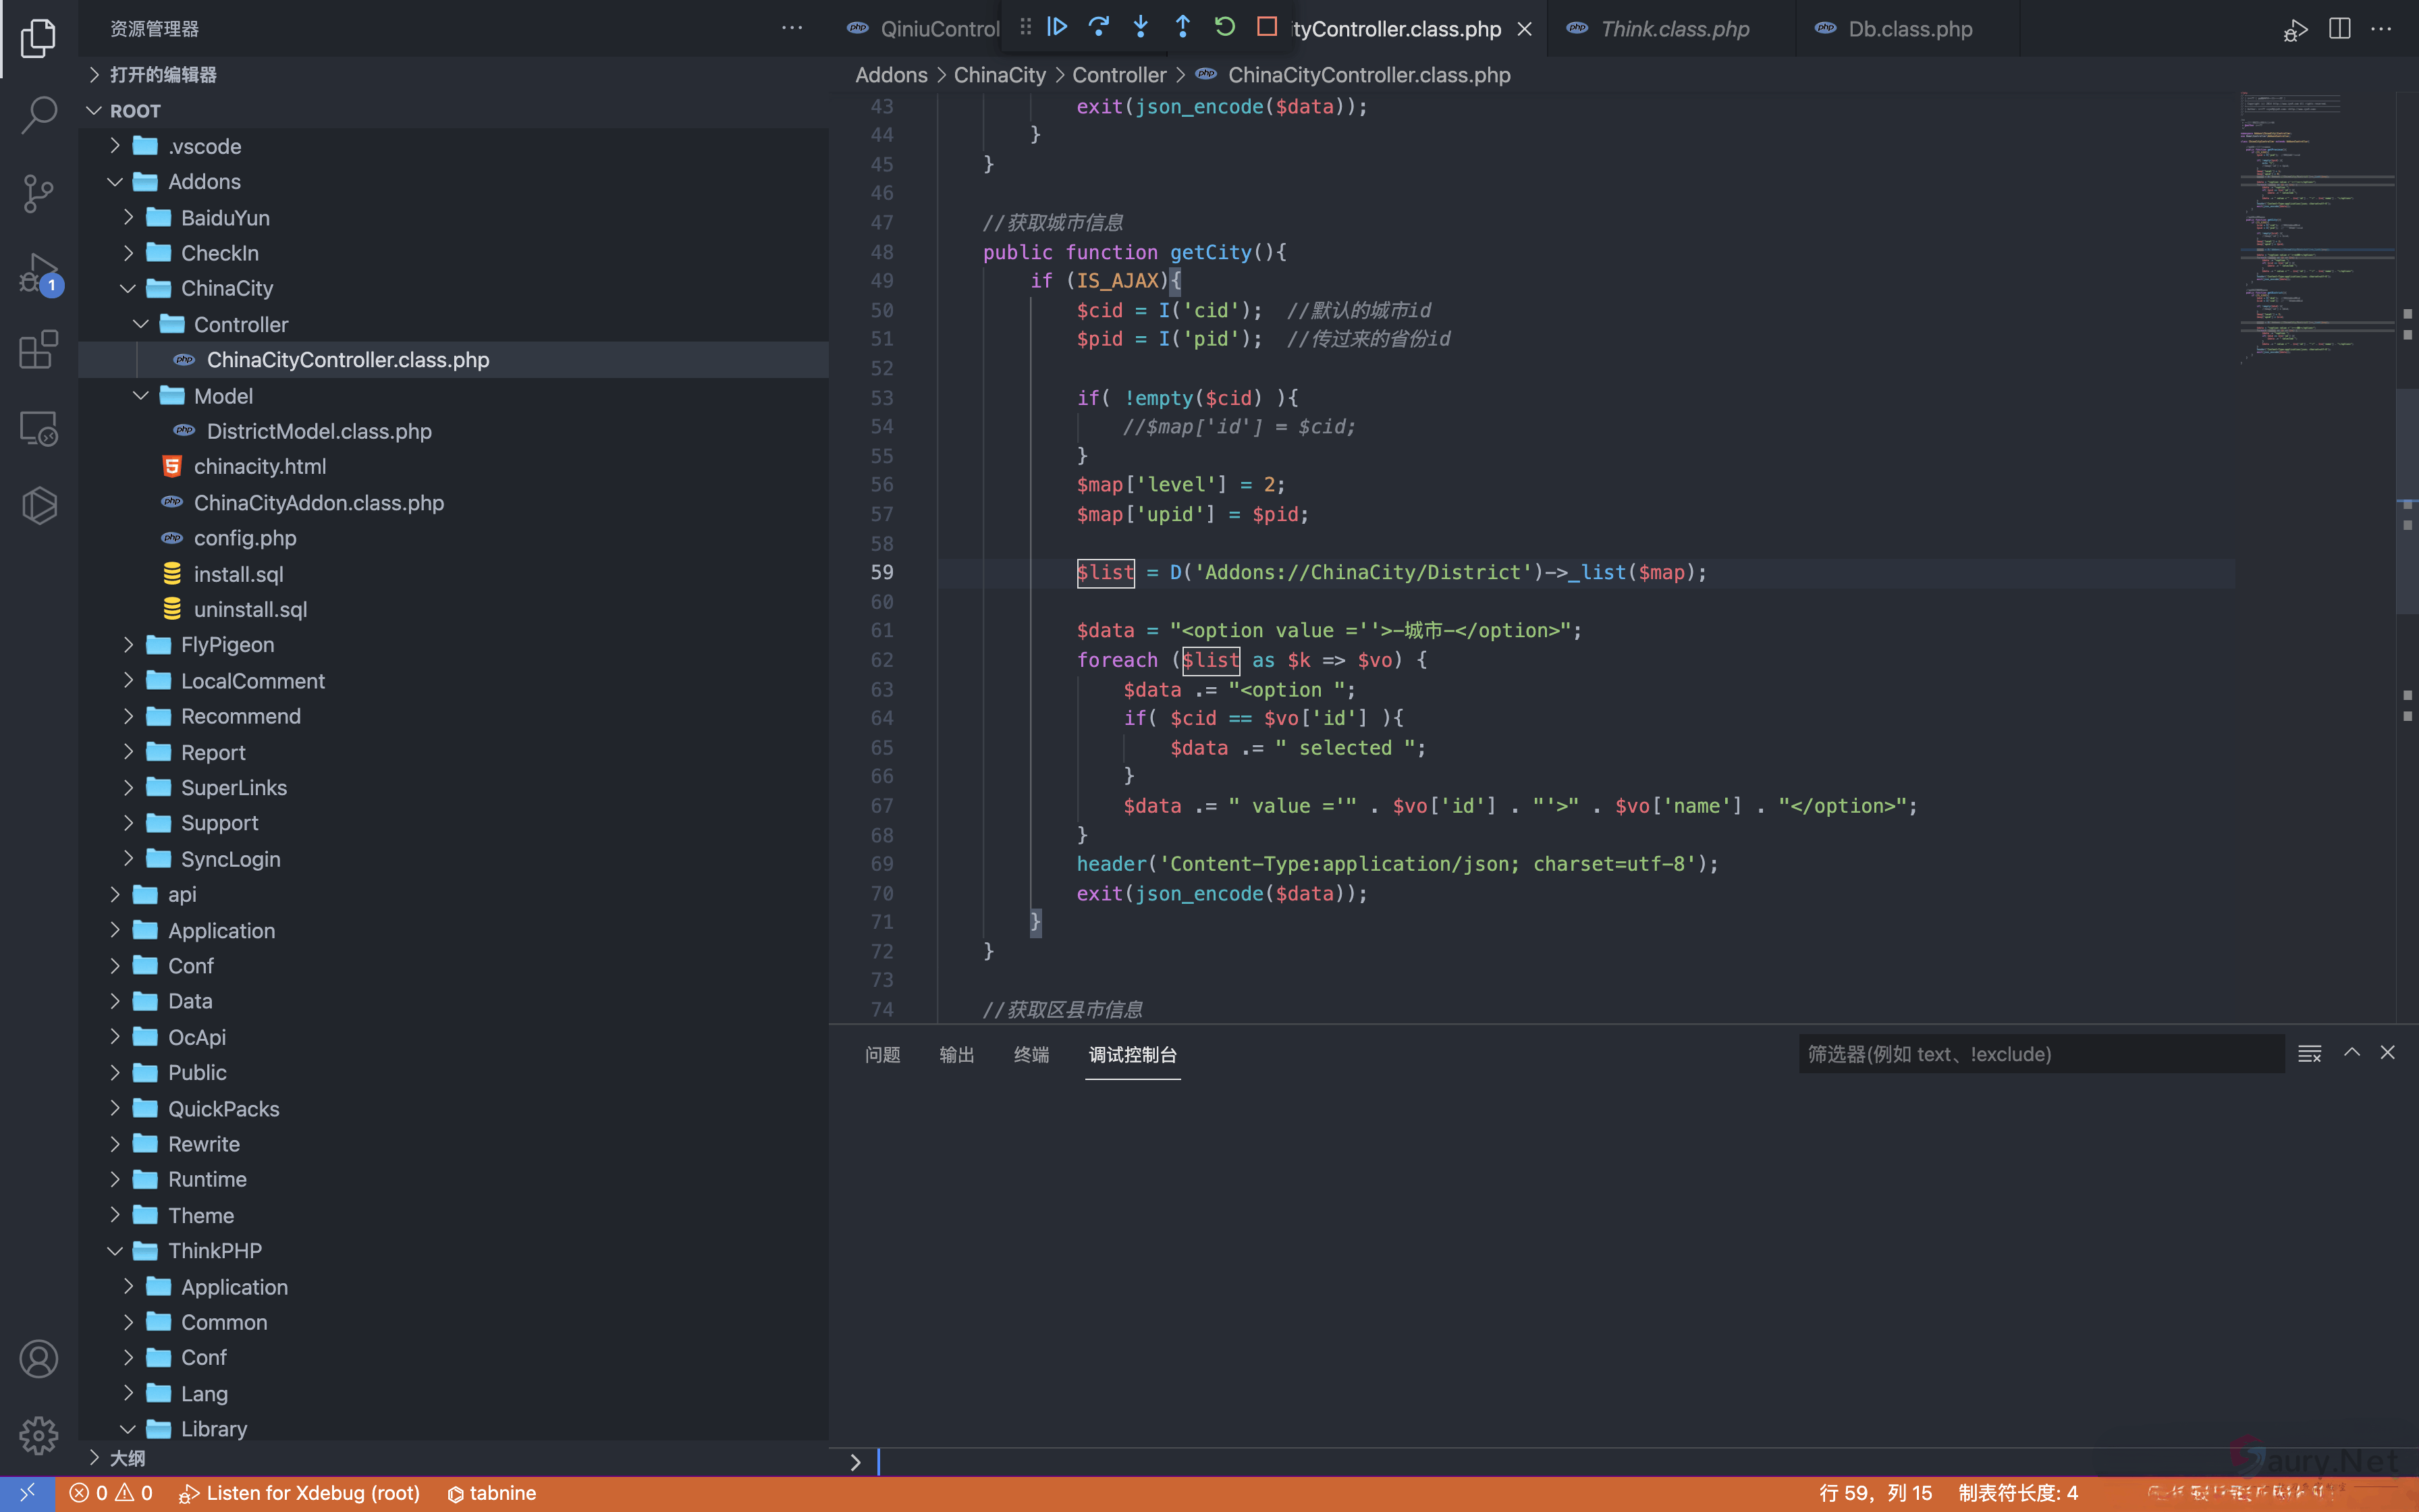The height and width of the screenshot is (1512, 2419).
Task: Open the Extensions view
Action: [x=38, y=350]
